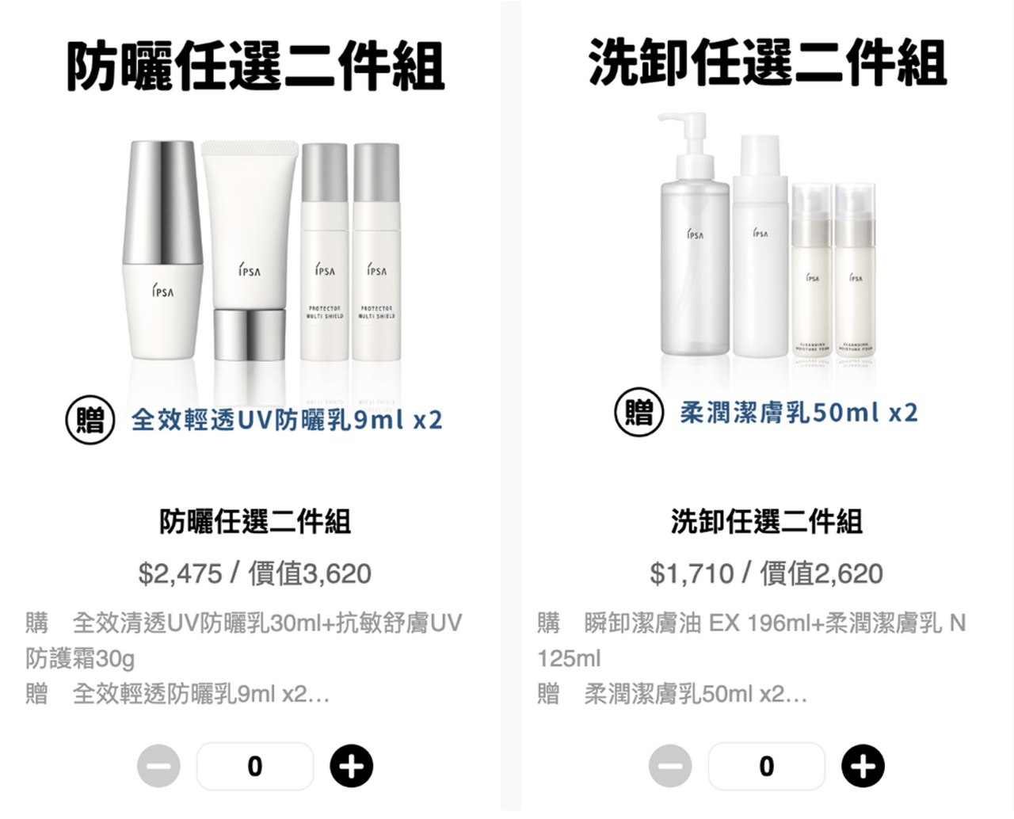
Task: Click the 贈 badge under sunscreen products
Action: [90, 419]
